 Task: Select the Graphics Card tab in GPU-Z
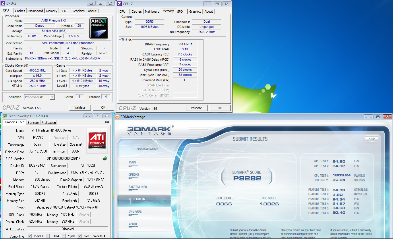15,122
